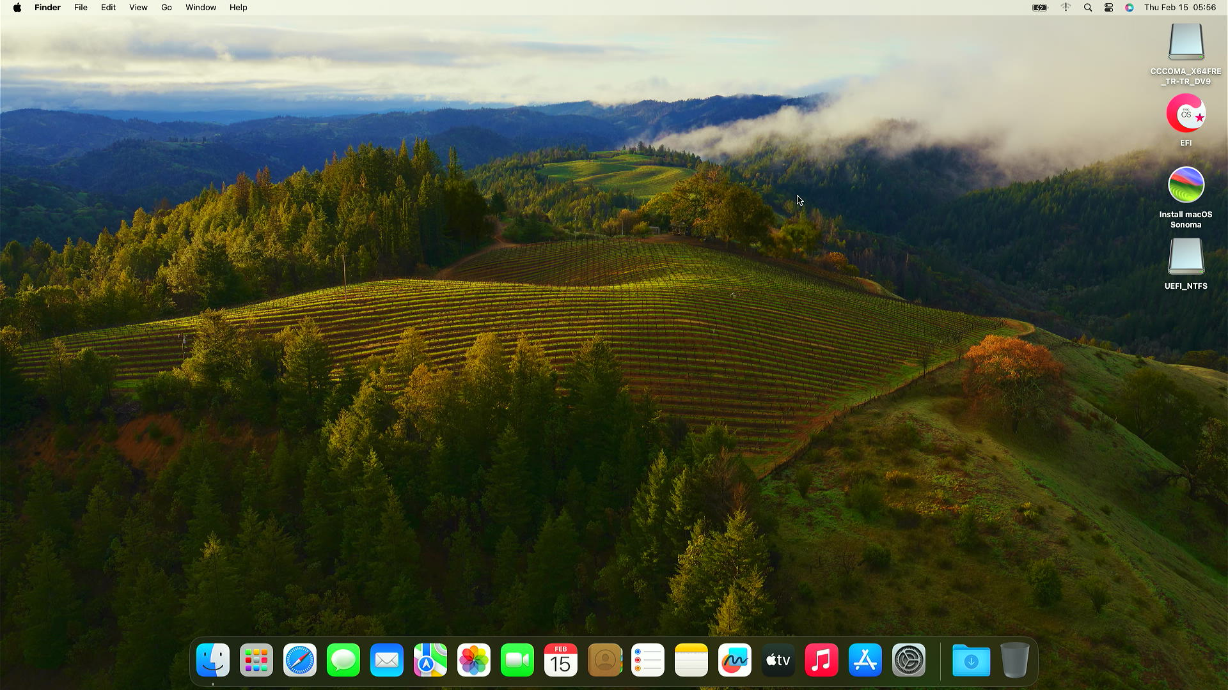The image size is (1228, 690).
Task: Open Apple TV app in Dock
Action: [778, 660]
